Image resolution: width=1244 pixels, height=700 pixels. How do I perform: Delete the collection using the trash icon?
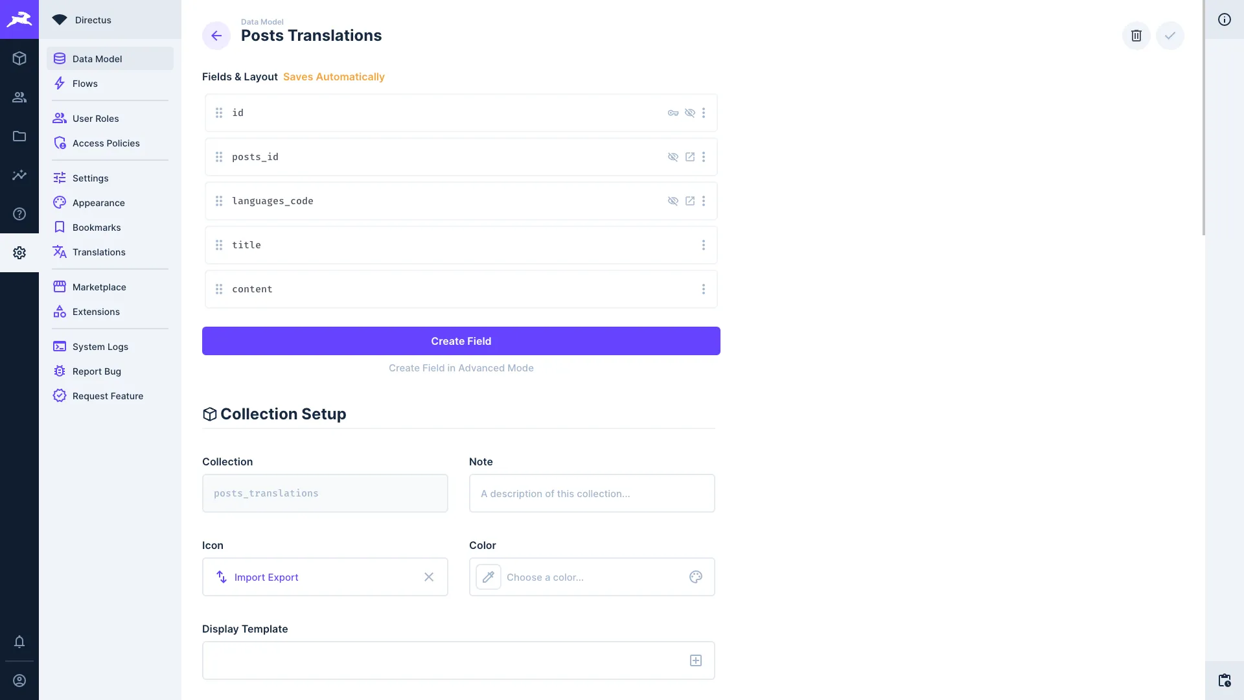[x=1136, y=36]
